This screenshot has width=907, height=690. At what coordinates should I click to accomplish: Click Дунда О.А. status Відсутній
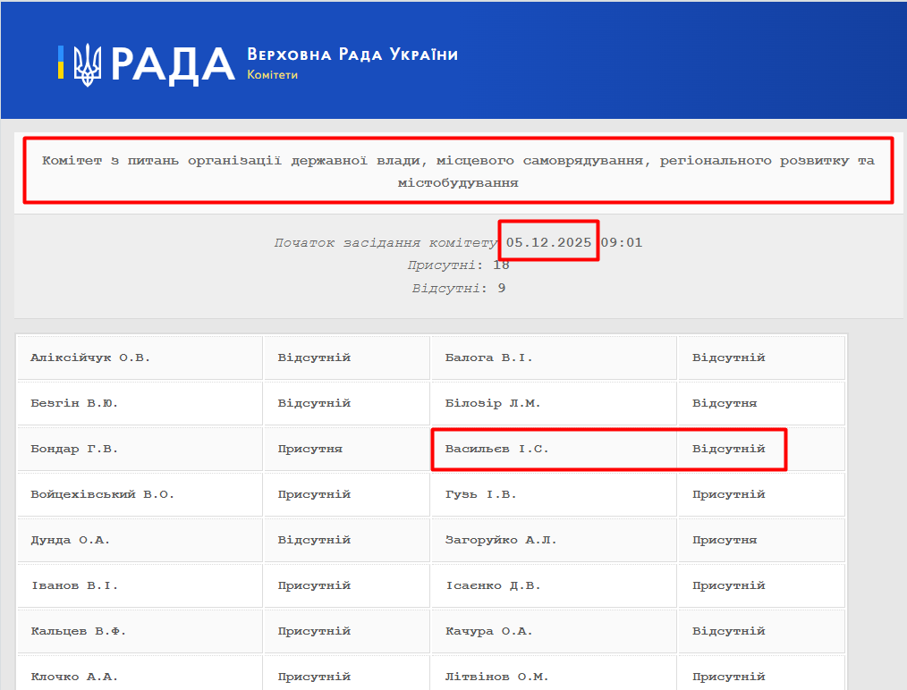314,541
